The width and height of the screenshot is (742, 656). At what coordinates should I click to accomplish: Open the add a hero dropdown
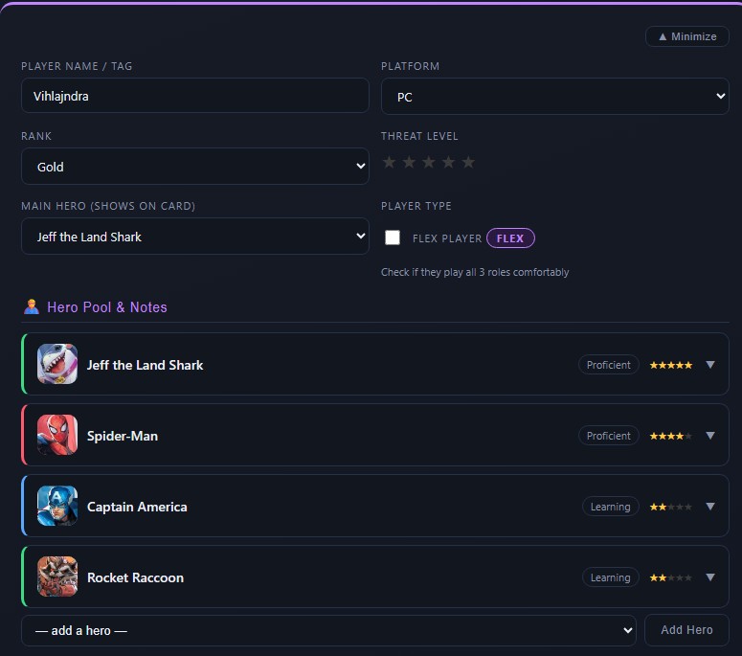(x=329, y=630)
